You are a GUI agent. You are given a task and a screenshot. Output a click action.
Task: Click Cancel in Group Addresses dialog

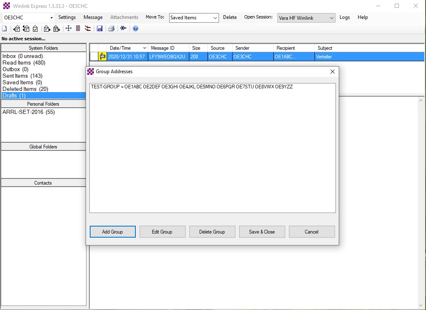(x=312, y=232)
